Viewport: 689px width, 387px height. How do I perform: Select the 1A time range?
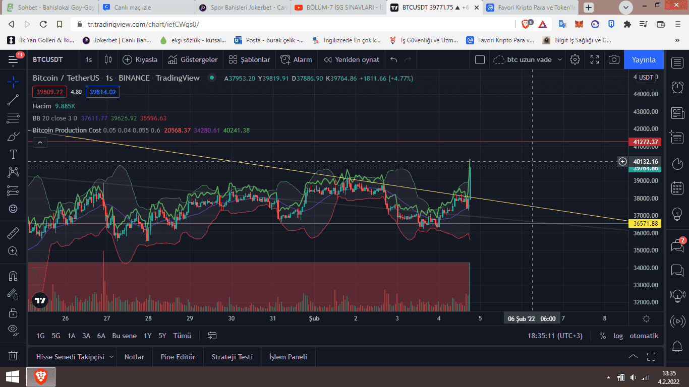tap(72, 336)
